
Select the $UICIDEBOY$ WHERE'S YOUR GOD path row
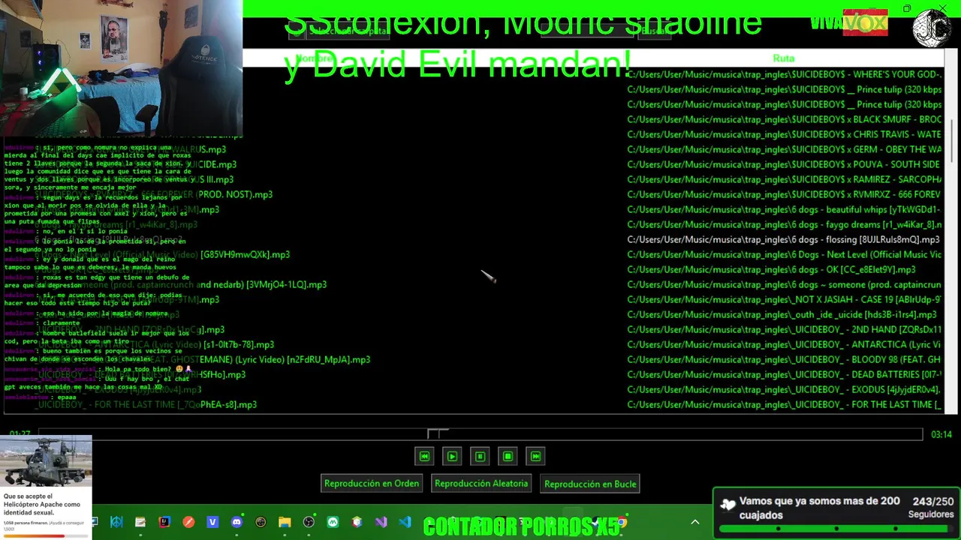tap(784, 74)
